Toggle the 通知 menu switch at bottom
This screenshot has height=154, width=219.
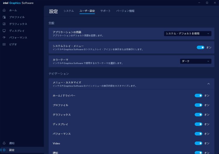(199, 153)
